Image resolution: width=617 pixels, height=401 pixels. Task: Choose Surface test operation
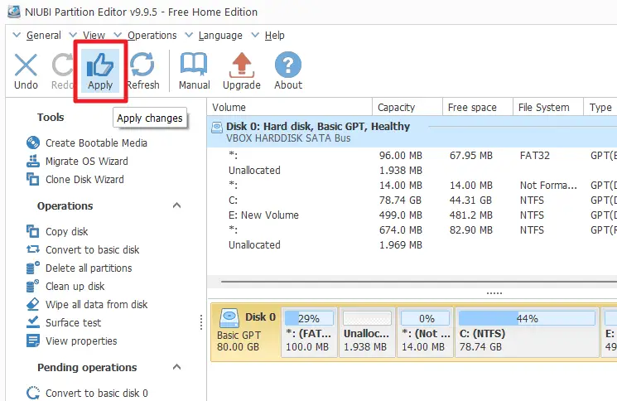(73, 322)
